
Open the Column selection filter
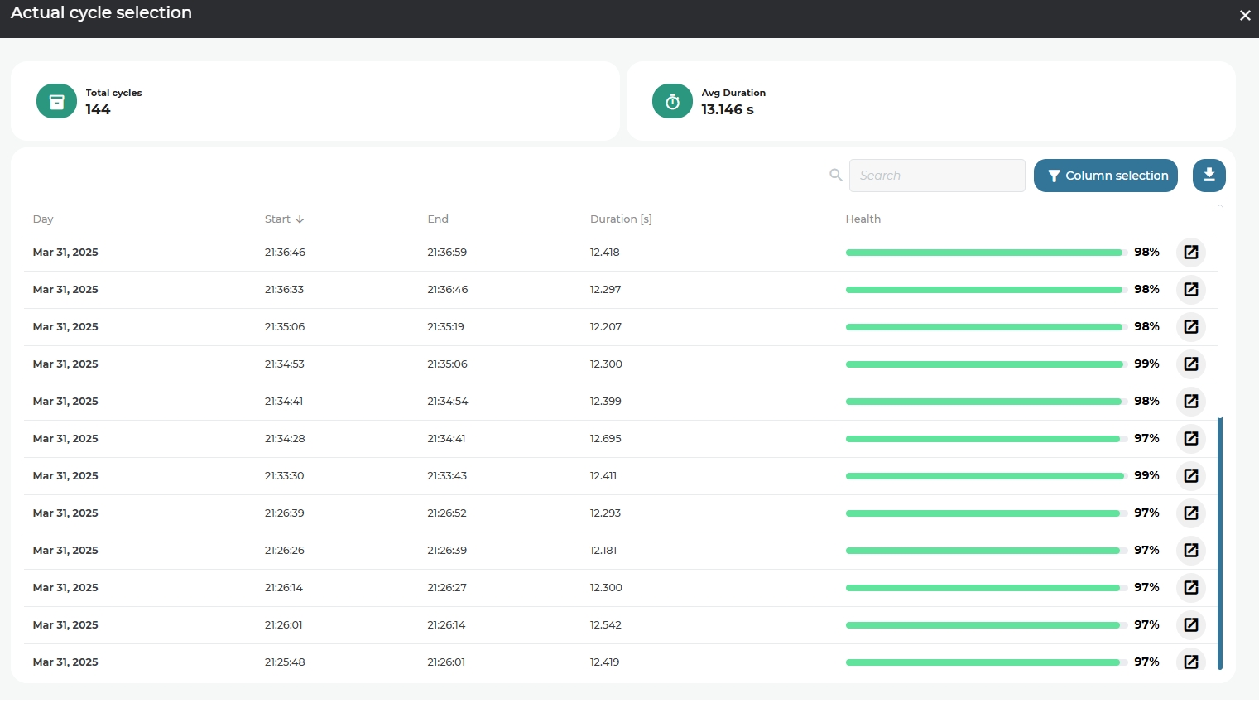1105,176
